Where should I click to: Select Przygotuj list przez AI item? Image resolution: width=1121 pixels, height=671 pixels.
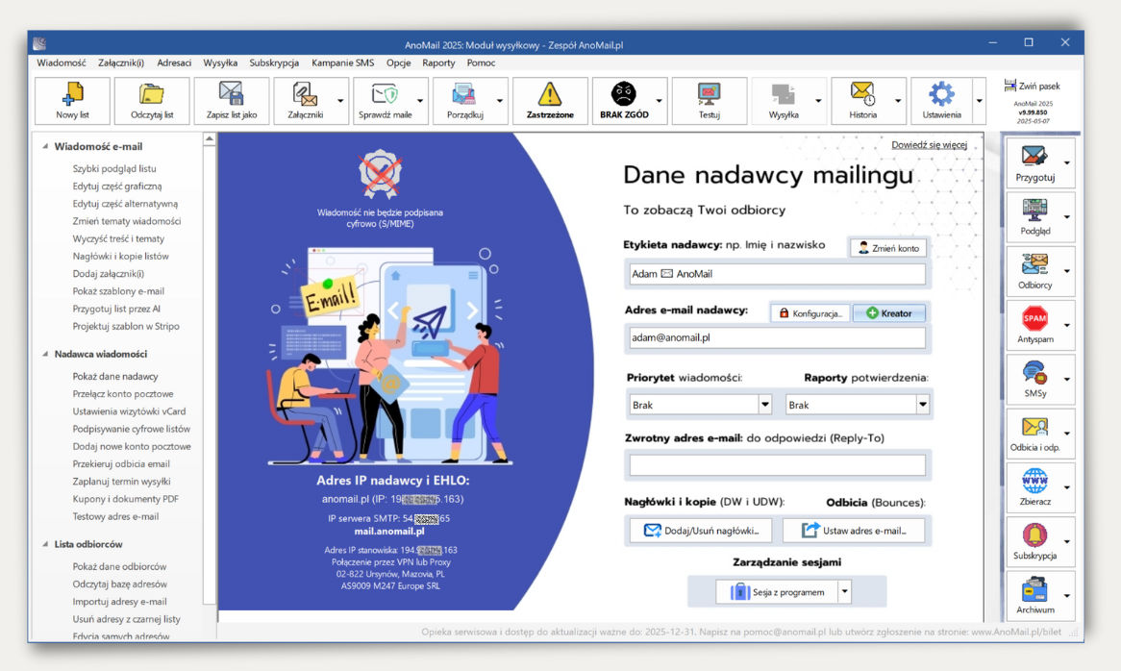[116, 309]
